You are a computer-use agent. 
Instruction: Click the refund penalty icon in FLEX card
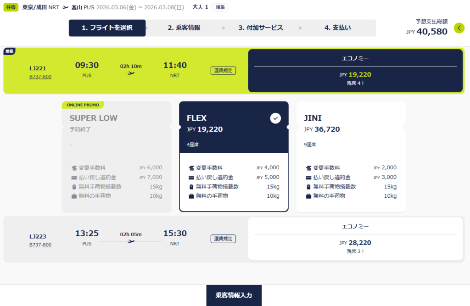point(191,178)
